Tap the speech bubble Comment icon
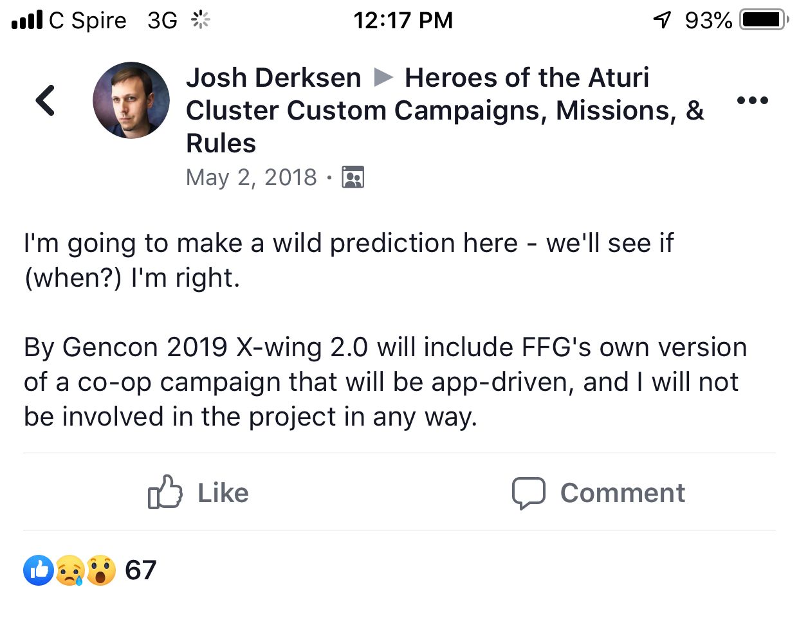Screen dimensions: 799x623 click(529, 493)
